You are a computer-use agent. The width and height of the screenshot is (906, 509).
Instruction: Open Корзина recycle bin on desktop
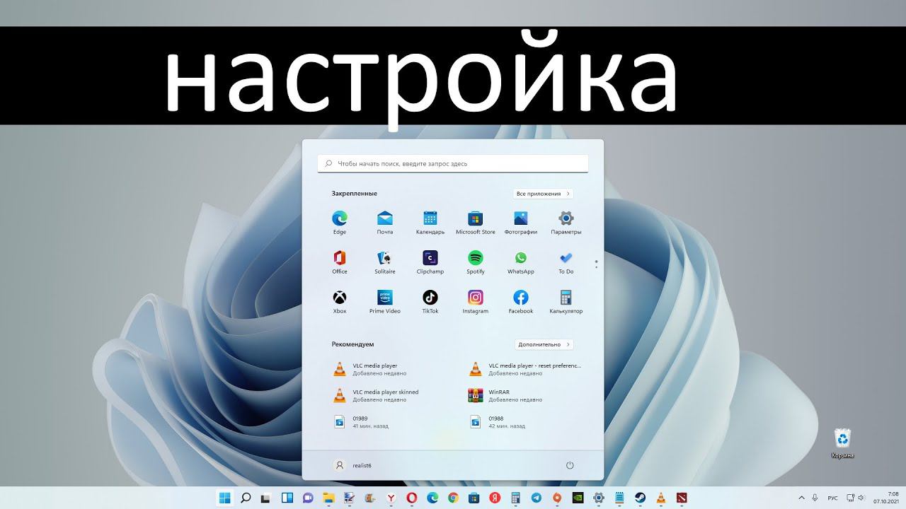(x=842, y=443)
